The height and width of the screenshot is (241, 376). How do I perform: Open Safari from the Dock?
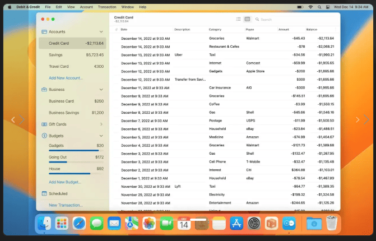point(79,224)
